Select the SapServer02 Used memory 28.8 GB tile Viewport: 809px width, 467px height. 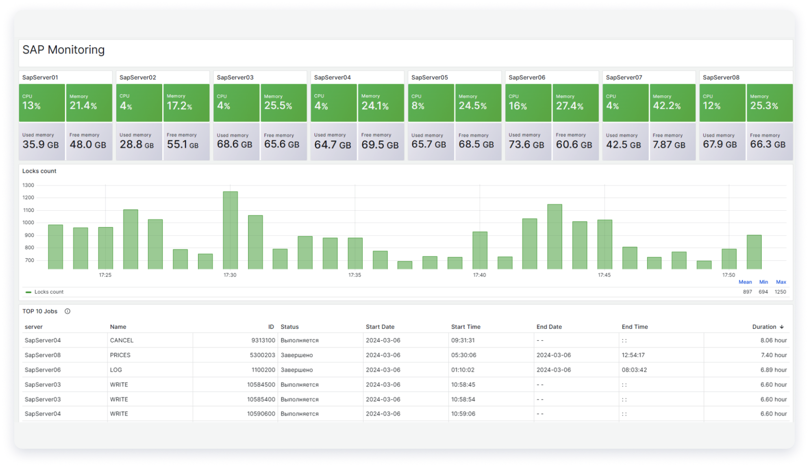coord(139,141)
